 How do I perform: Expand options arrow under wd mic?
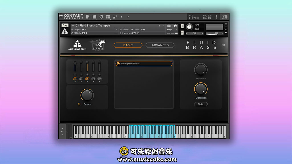(93, 82)
